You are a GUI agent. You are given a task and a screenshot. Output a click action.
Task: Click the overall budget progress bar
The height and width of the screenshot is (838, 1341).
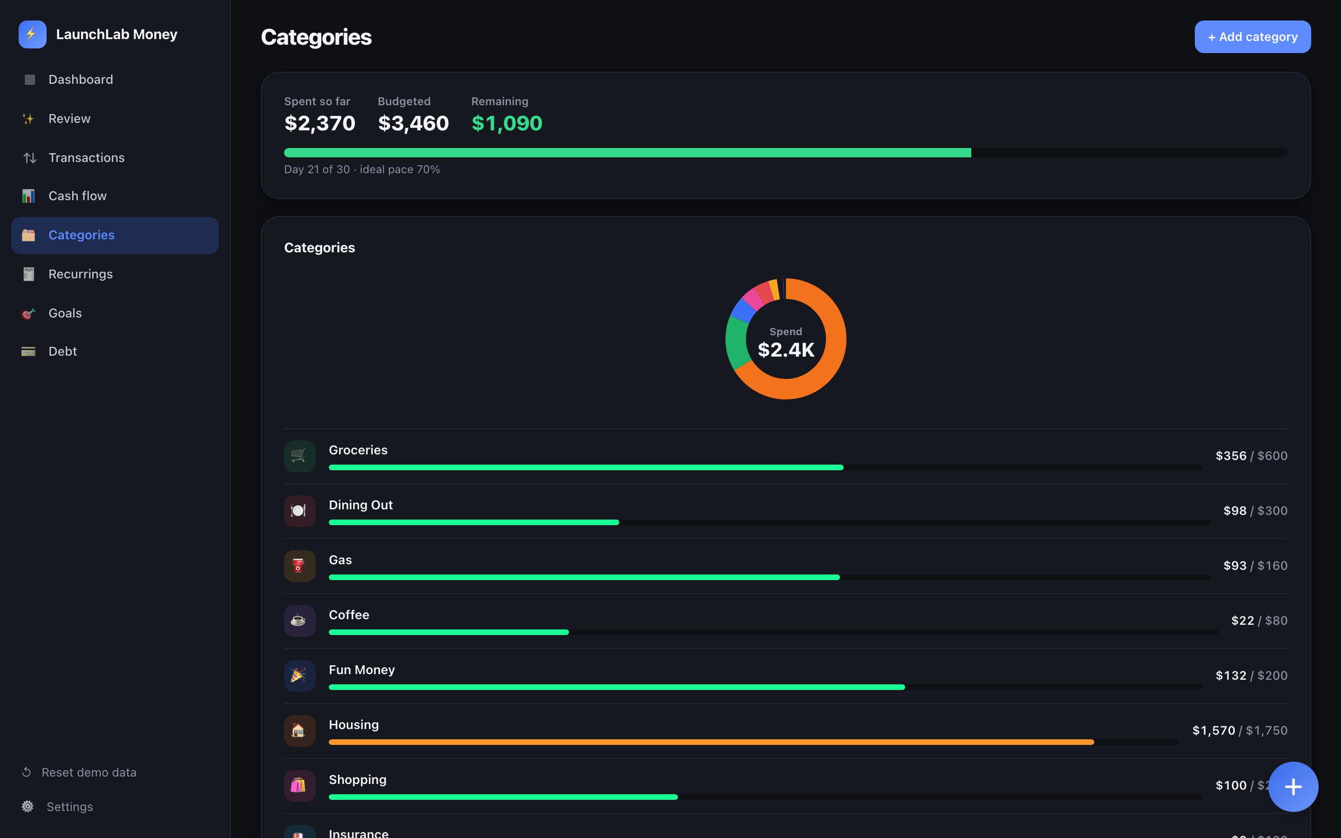(785, 152)
